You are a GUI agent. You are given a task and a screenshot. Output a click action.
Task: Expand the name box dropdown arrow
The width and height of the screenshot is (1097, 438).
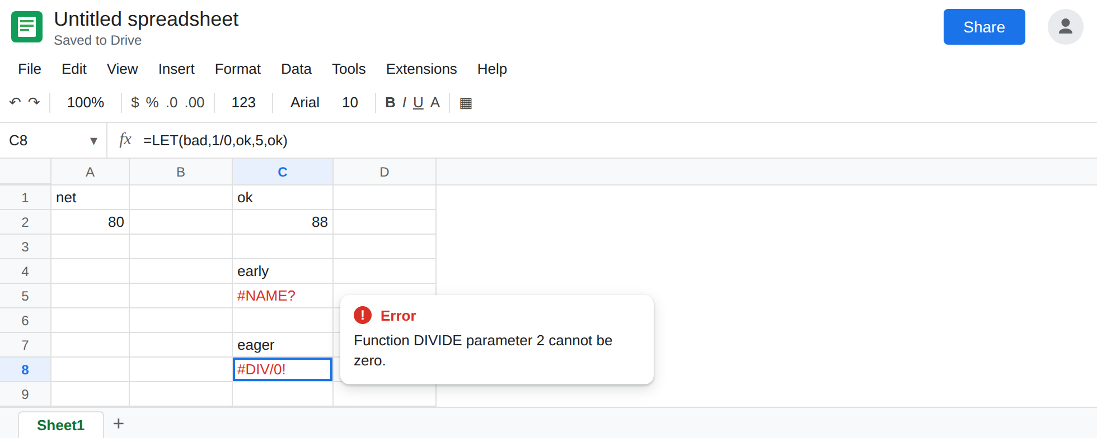click(x=93, y=141)
